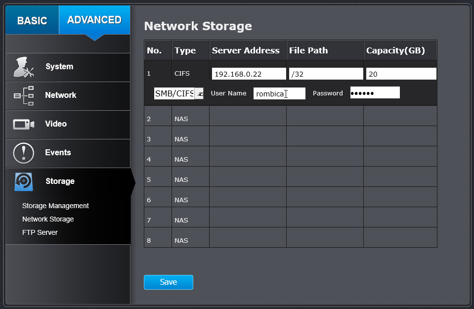The width and height of the screenshot is (474, 309).
Task: Click the System wrench-and-user icon
Action: pos(23,67)
